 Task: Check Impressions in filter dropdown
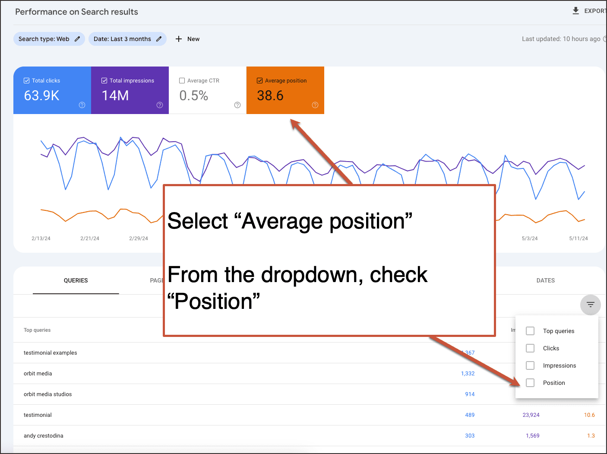(530, 365)
